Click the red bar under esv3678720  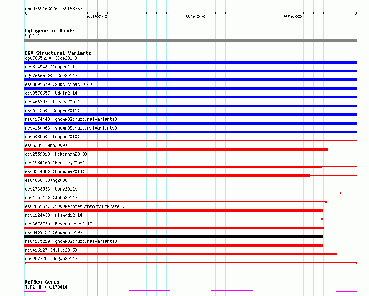point(174,228)
